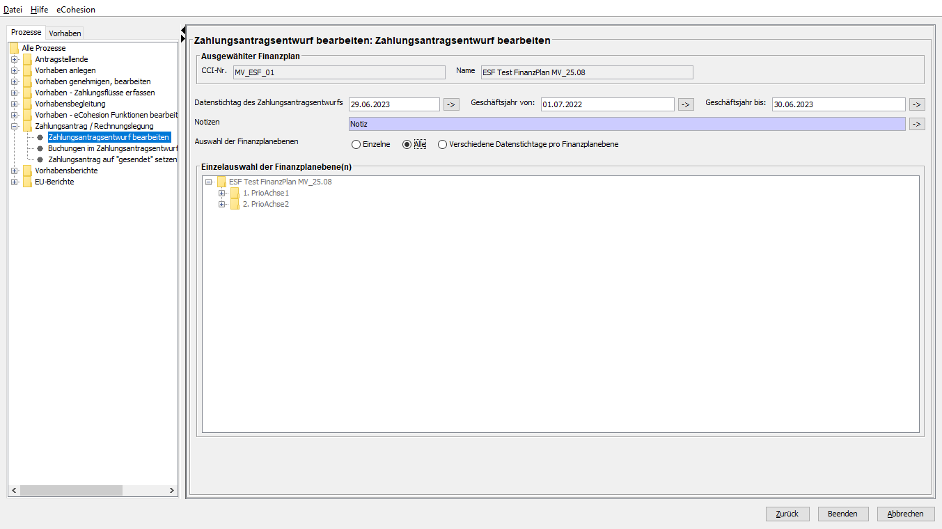Click the EU-Berichte folder icon
This screenshot has height=529, width=942.
pos(27,182)
